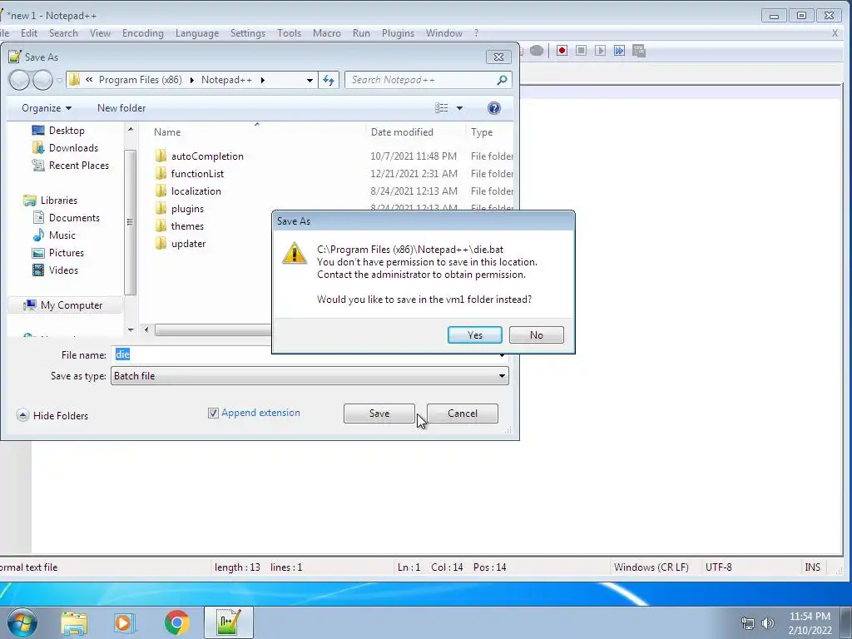852x639 pixels.
Task: Click Yes to save in vm1 folder
Action: [x=475, y=335]
